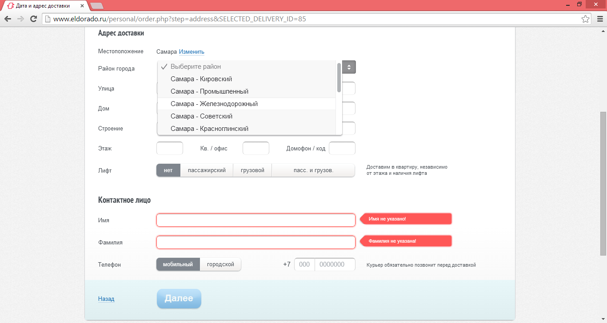Viewport: 607px width, 323px height.
Task: Toggle the district dropdown arrow button
Action: tap(349, 67)
